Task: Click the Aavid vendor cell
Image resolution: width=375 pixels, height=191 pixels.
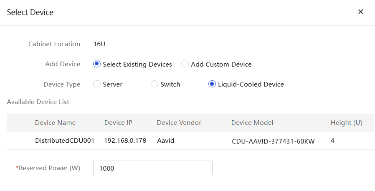Action: coord(165,141)
